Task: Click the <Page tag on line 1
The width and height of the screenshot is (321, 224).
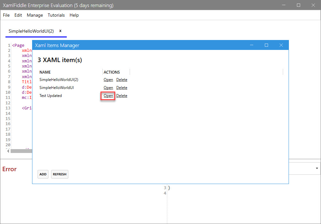Action: pos(18,45)
